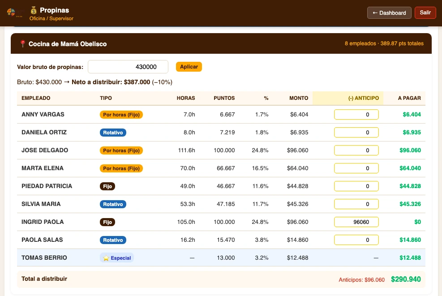The width and height of the screenshot is (442, 296).
Task: Select the employee name JOSE DELGADO
Action: 45,150
